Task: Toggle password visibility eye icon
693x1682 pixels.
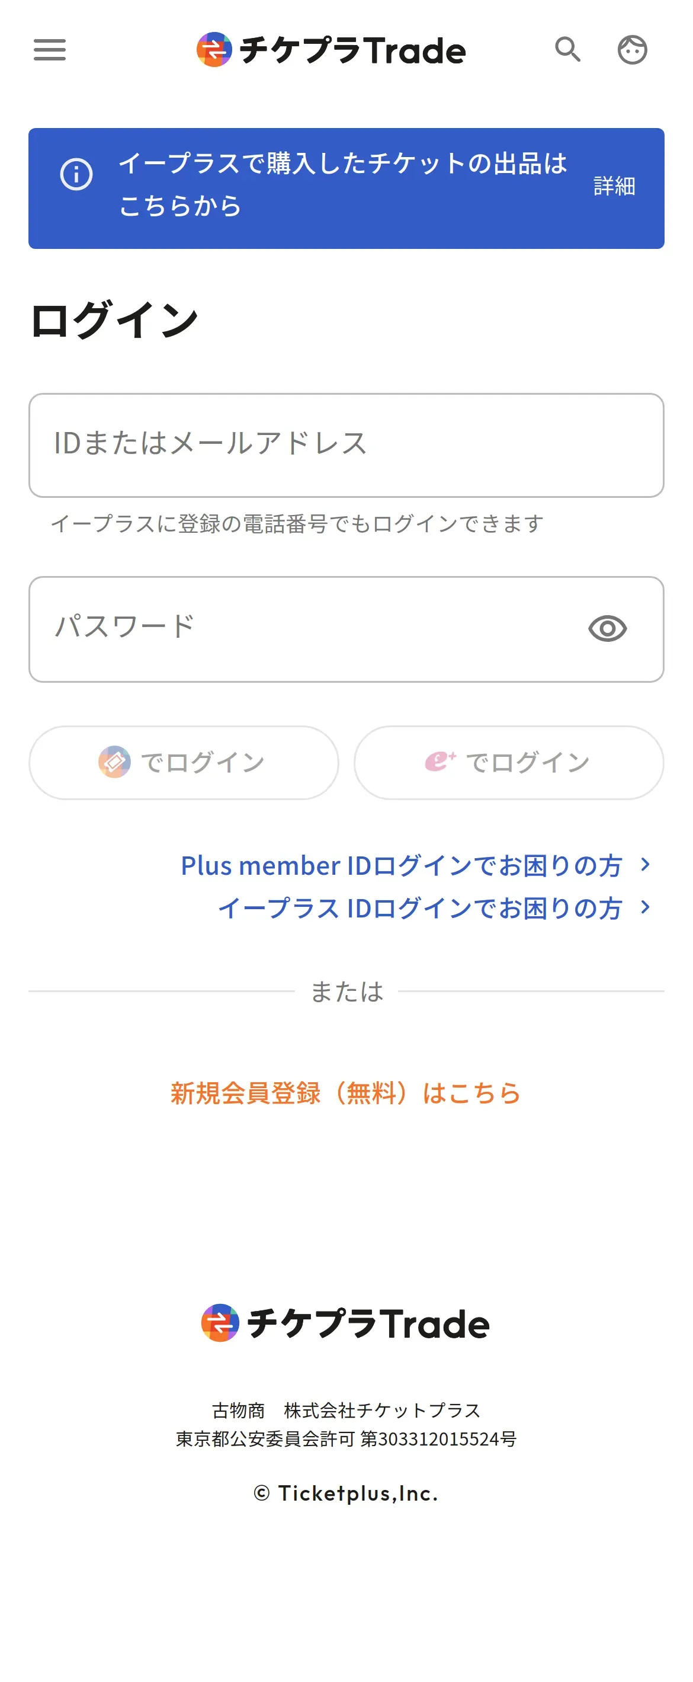Action: click(607, 628)
